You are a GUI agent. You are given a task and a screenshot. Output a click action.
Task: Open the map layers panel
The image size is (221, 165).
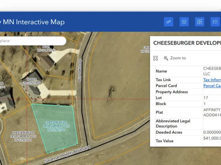pos(184,22)
